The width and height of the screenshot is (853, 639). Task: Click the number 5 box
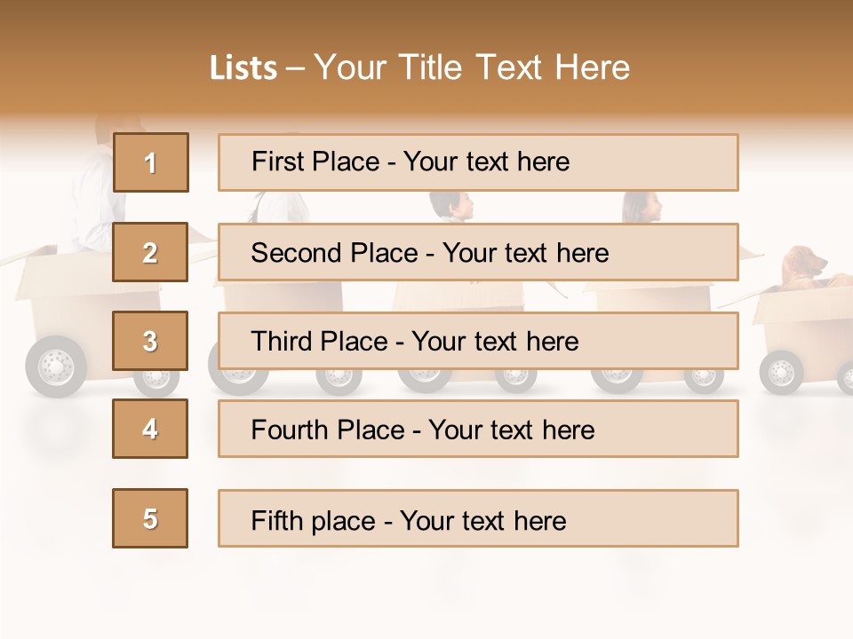[150, 518]
